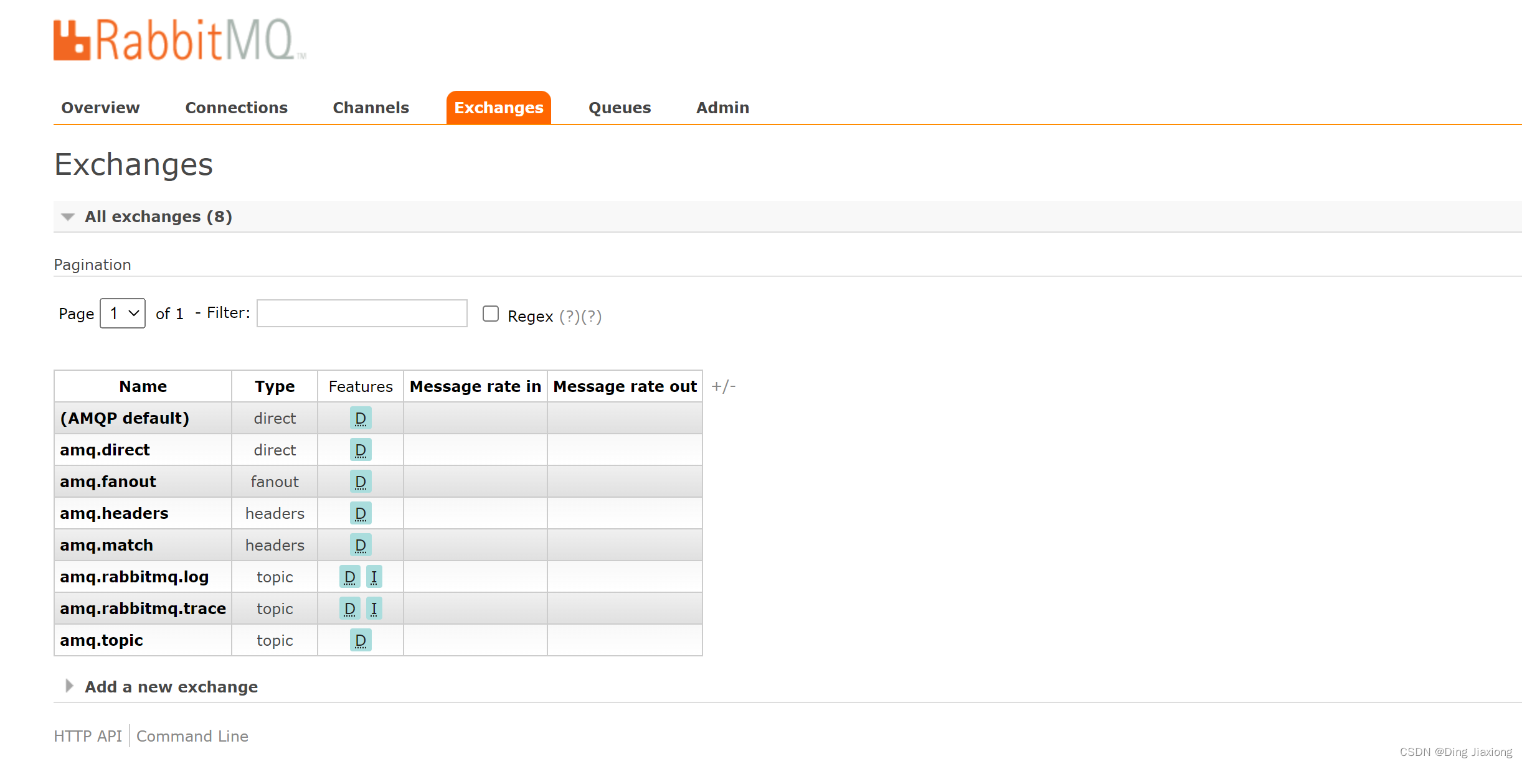Click the Features column header
The image size is (1522, 764).
point(361,386)
